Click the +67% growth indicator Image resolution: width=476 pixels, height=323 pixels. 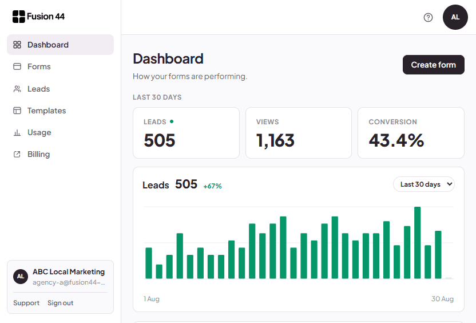click(212, 186)
